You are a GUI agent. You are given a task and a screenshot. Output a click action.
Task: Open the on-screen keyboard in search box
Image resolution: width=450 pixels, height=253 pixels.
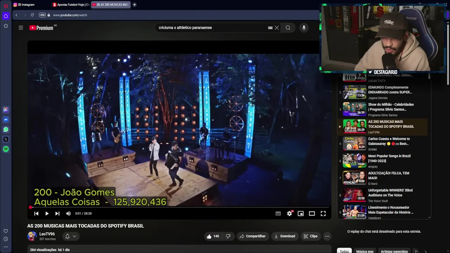[x=270, y=28]
